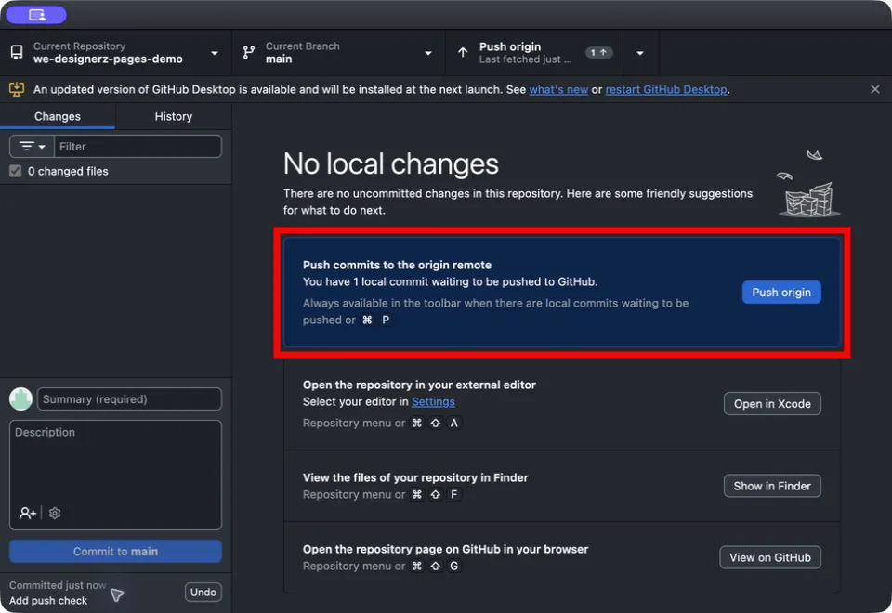
Task: Click 'View the files of your repository in Finder'
Action: (415, 477)
